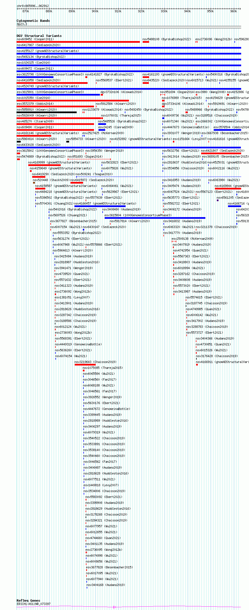Open nsv5912584 (Almarri2020) entry
The width and height of the screenshot is (249, 610).
click(x=116, y=104)
